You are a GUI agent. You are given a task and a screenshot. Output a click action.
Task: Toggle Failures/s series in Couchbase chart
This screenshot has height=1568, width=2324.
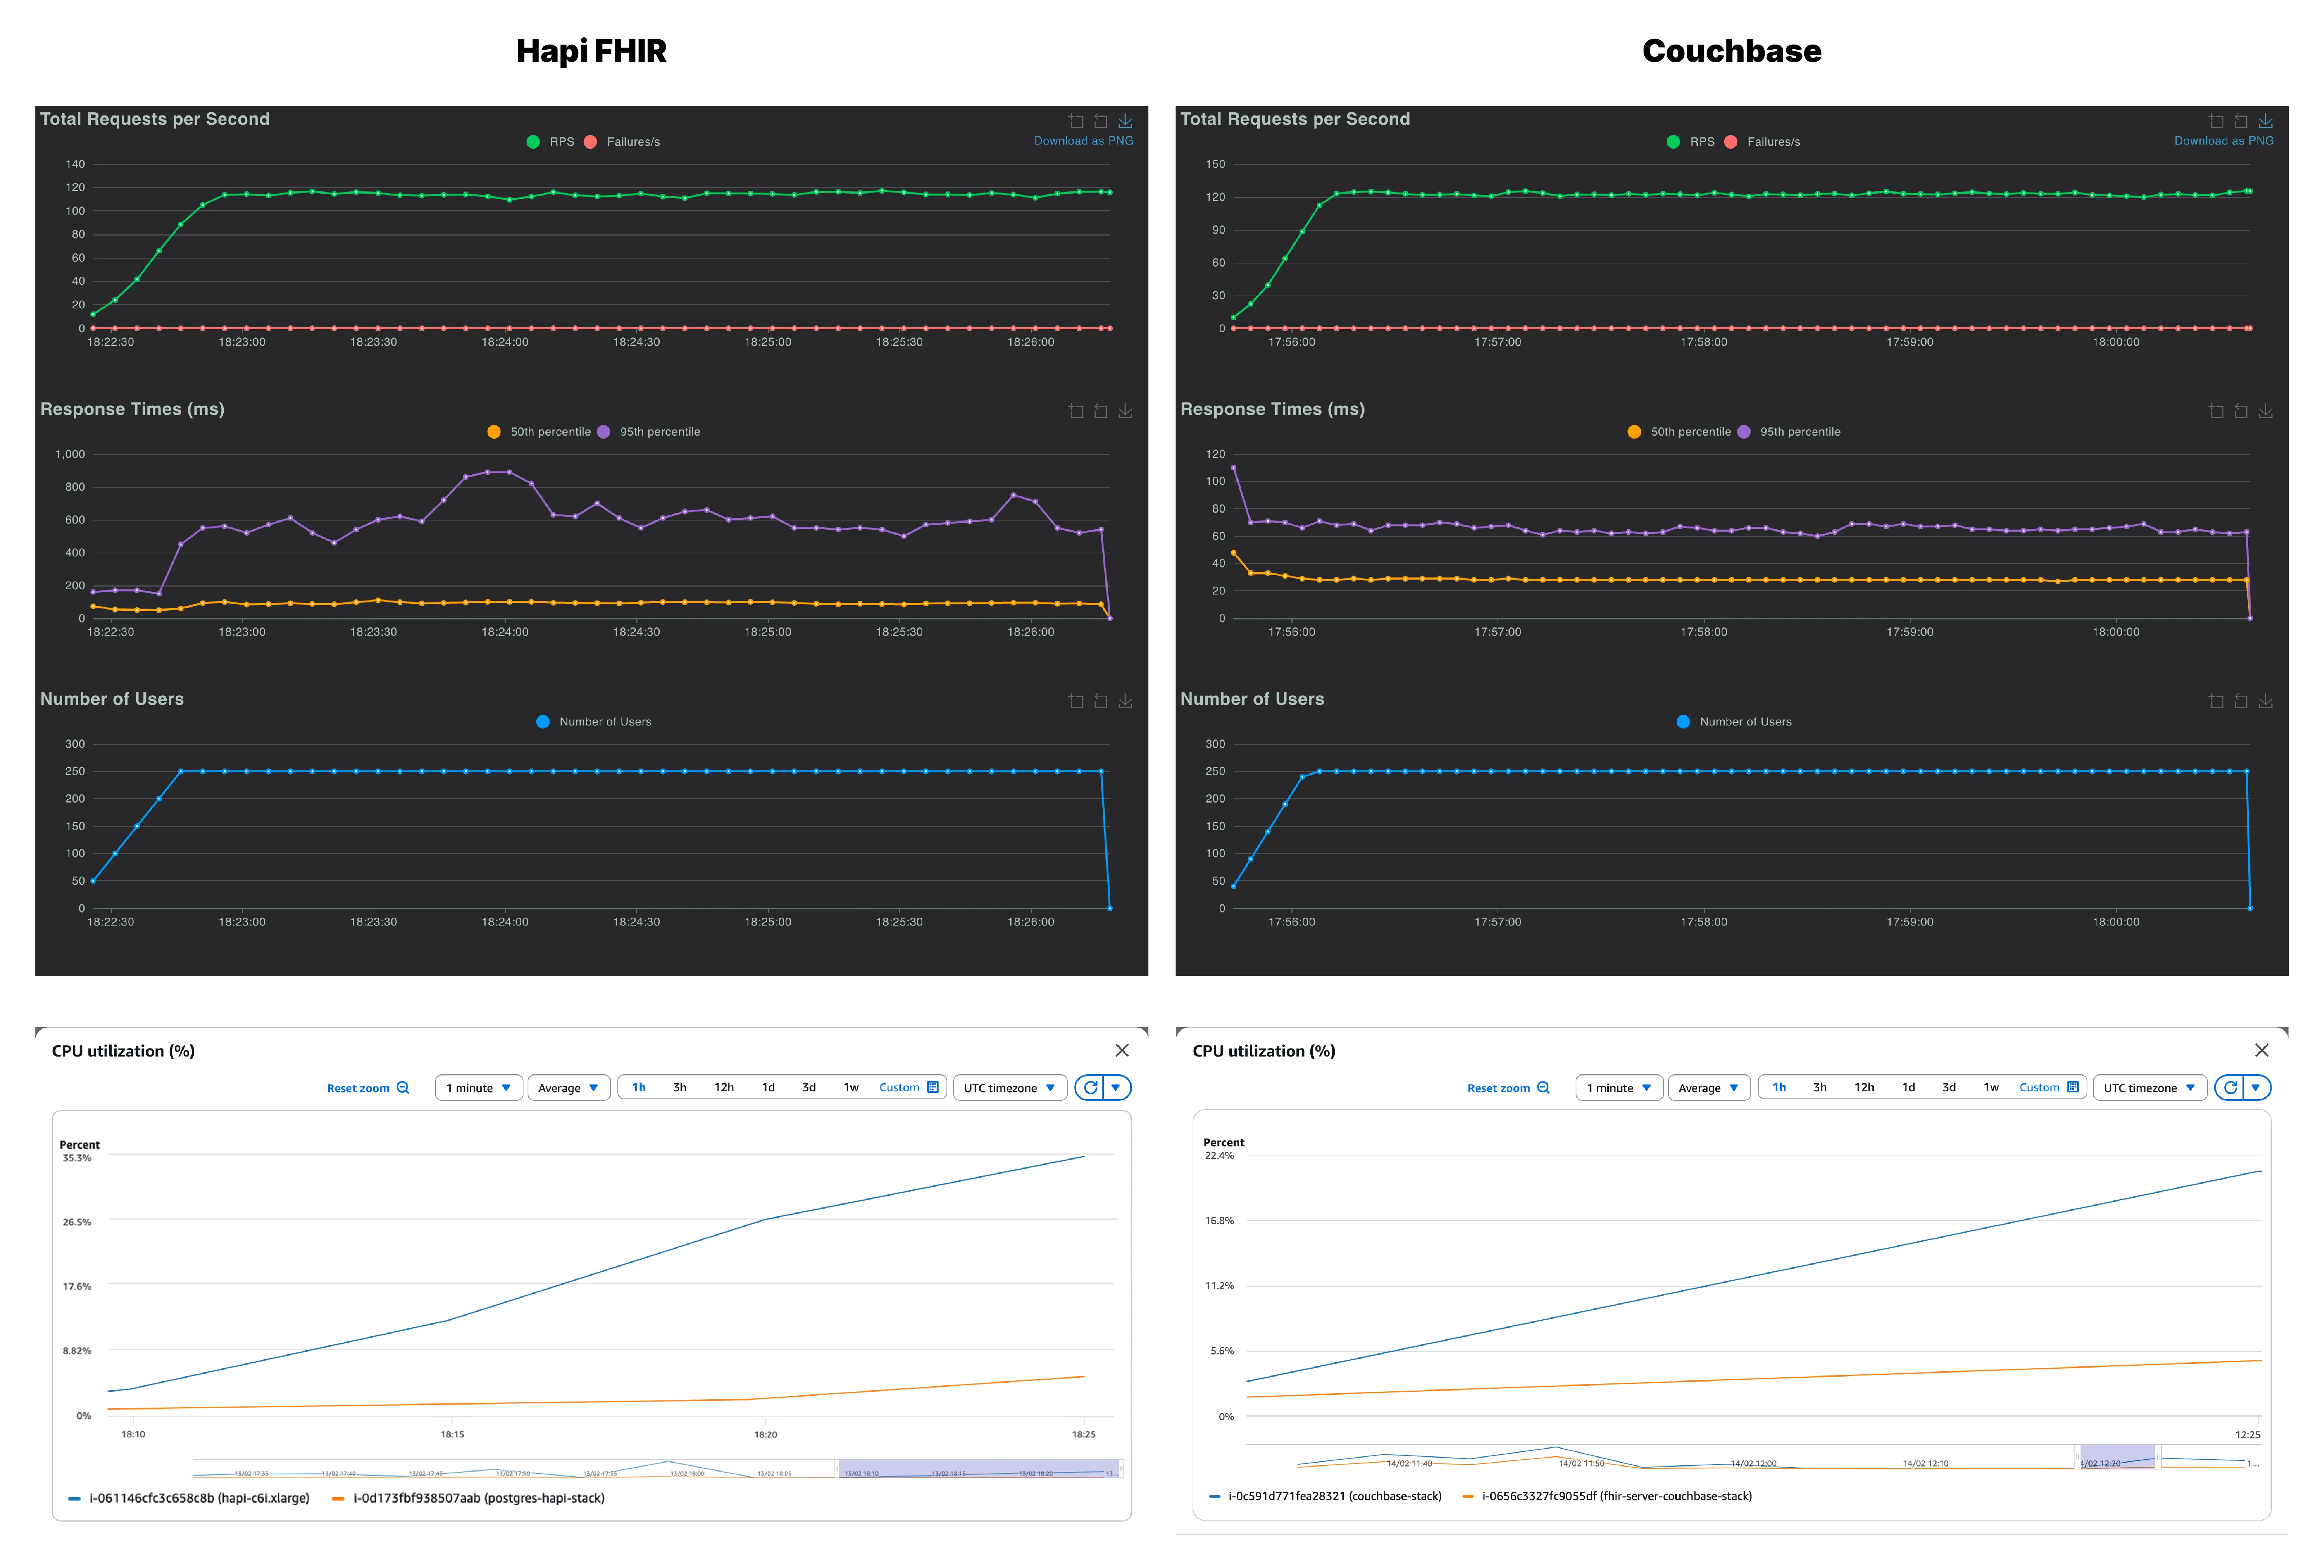click(1764, 142)
